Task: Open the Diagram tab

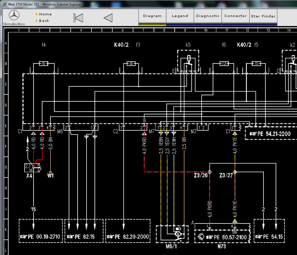Action: coord(152,16)
